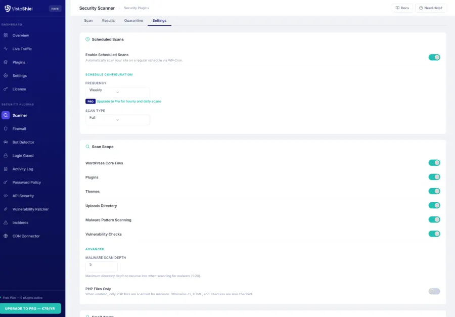Open the Vulnerability Patcher sidebar icon
The height and width of the screenshot is (317, 455).
pos(6,209)
